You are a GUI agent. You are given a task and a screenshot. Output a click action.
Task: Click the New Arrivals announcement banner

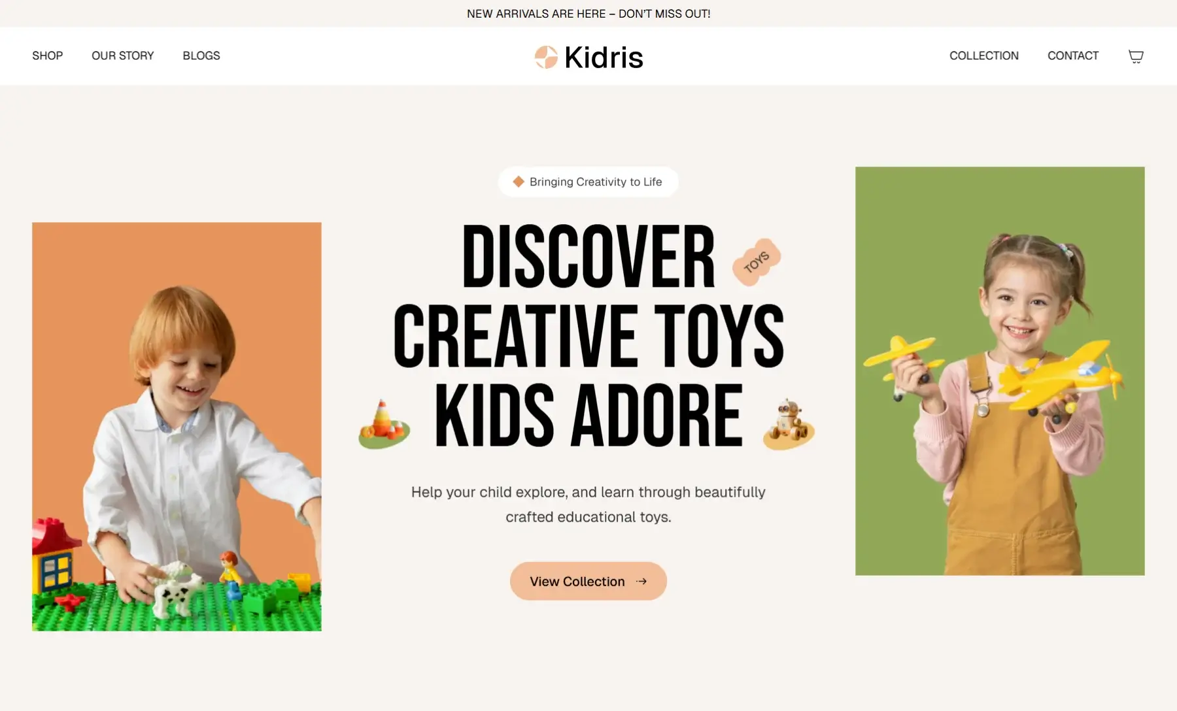point(588,14)
